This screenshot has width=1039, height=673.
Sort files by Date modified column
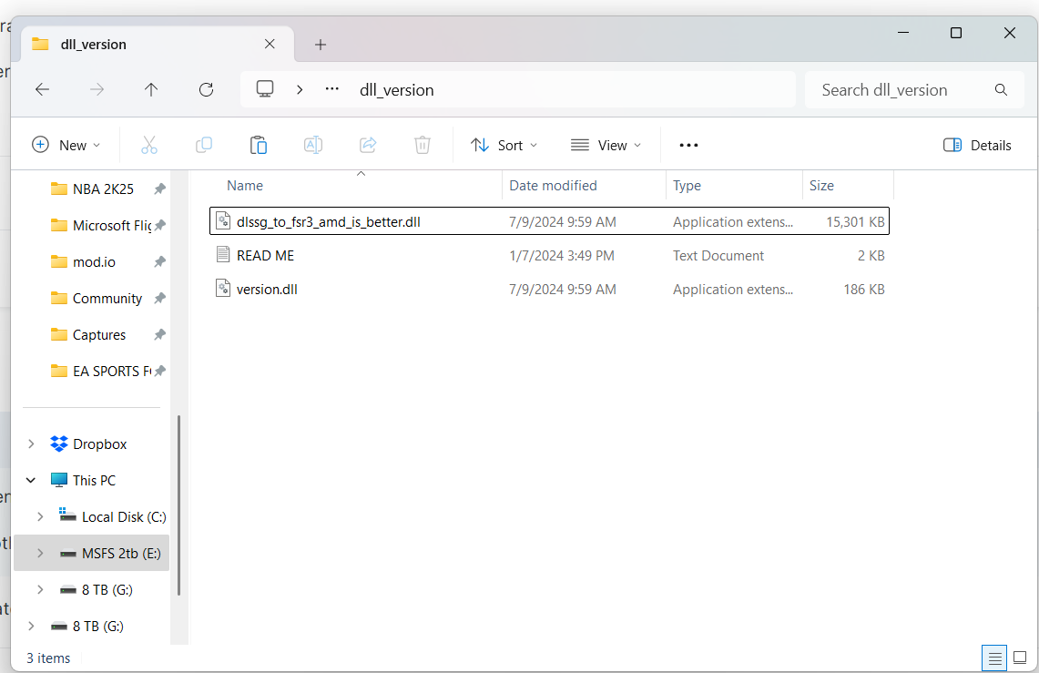[553, 186]
